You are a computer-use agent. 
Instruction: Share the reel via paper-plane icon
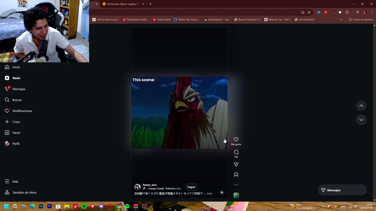pyautogui.click(x=236, y=164)
